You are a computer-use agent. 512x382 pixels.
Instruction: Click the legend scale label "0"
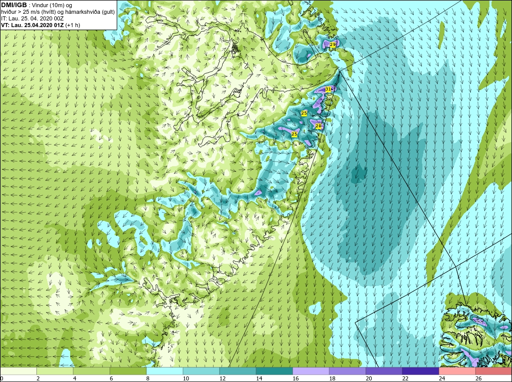pos(2,378)
